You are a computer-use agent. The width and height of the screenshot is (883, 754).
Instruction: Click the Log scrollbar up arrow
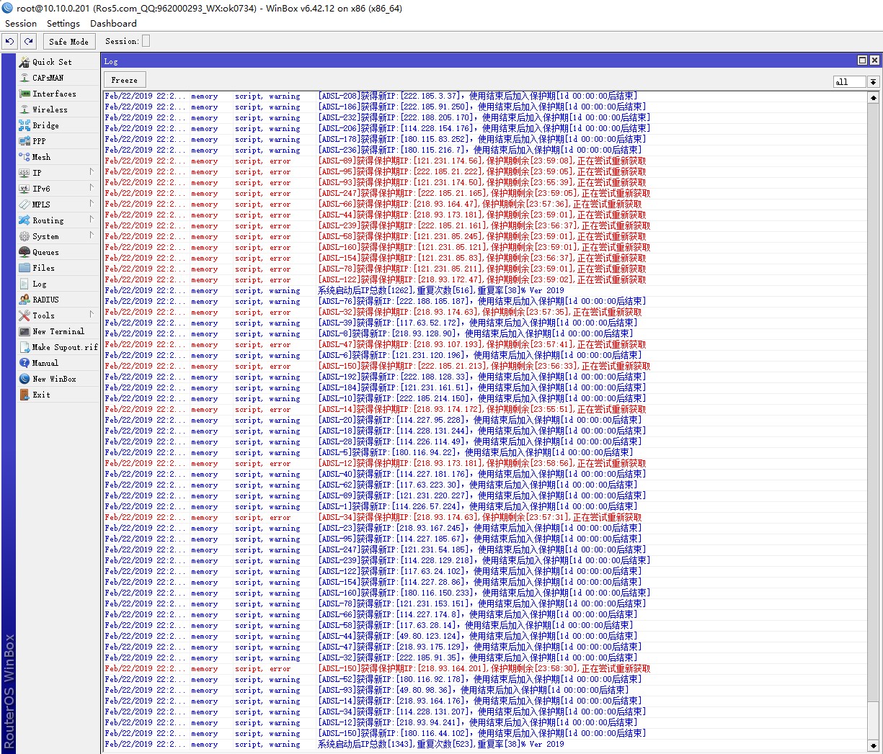point(874,97)
